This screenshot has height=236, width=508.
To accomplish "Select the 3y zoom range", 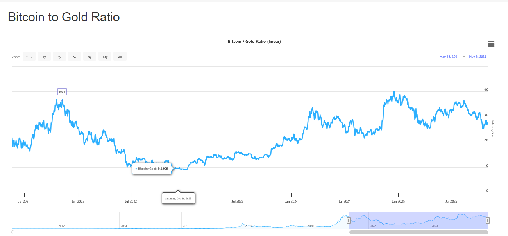I will click(x=59, y=57).
